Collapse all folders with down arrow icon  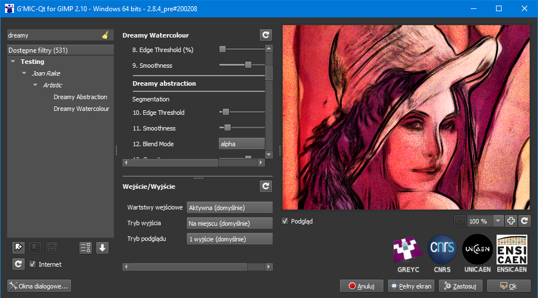[x=102, y=248]
